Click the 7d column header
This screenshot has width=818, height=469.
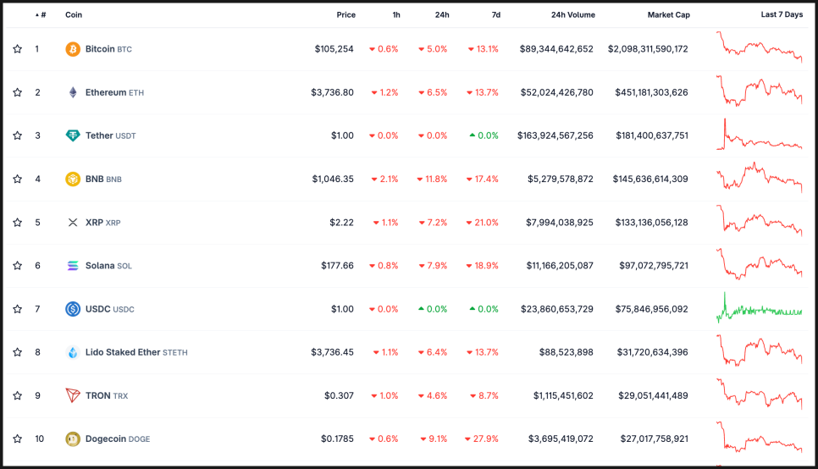495,14
